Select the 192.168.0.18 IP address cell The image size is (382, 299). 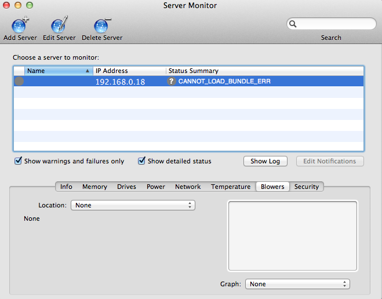[120, 82]
